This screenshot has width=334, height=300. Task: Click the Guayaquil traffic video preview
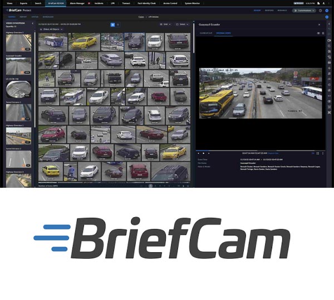coord(261,93)
